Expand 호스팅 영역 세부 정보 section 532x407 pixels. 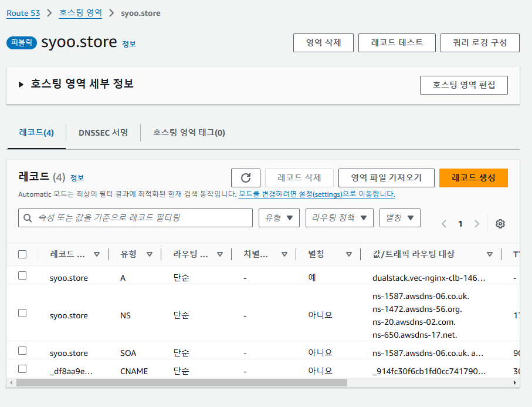click(21, 84)
